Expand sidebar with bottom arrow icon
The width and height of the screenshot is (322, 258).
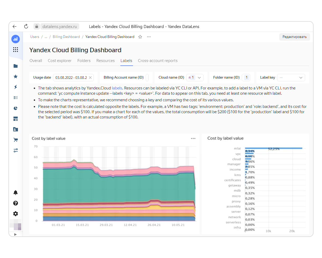coord(15,234)
